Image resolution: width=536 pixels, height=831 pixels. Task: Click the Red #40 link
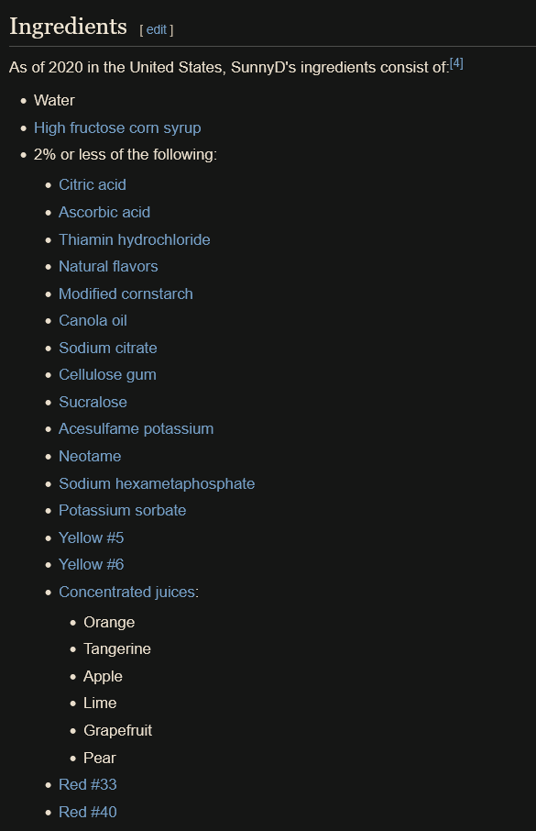(87, 812)
